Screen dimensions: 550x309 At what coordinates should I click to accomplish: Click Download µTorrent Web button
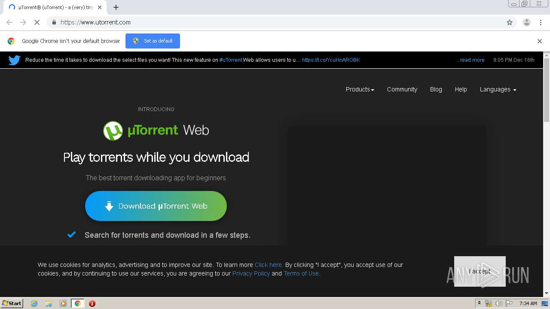tap(156, 206)
